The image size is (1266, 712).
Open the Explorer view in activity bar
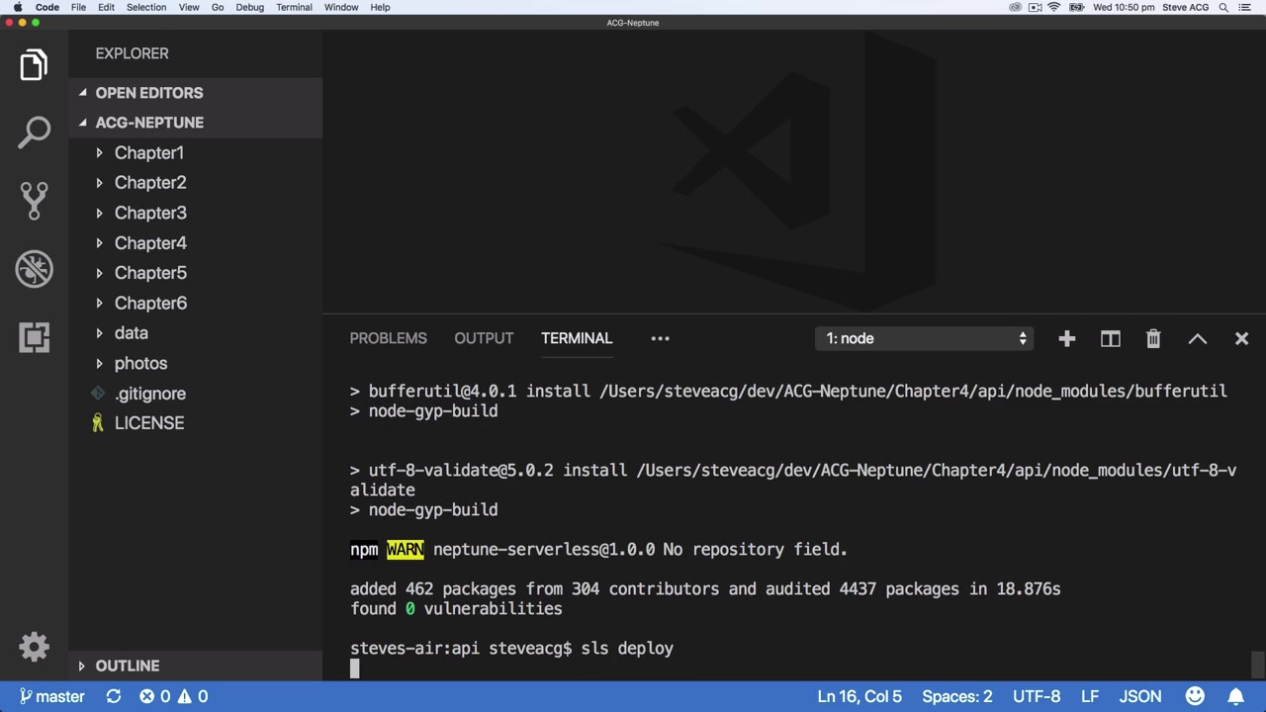pos(34,65)
